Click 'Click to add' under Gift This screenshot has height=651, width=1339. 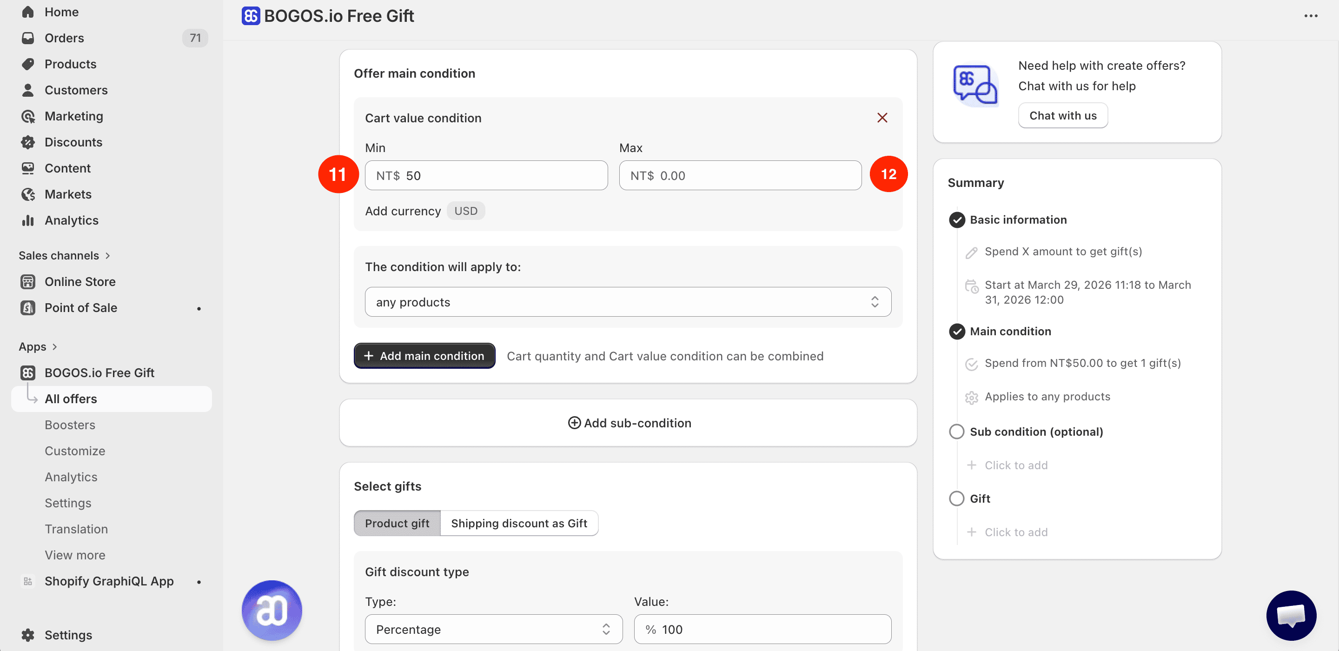pyautogui.click(x=1016, y=532)
